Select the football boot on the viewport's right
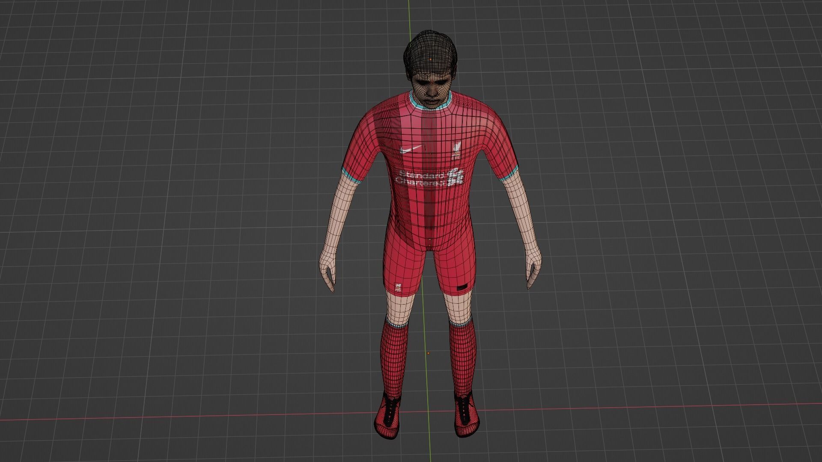822x462 pixels. pyautogui.click(x=467, y=415)
